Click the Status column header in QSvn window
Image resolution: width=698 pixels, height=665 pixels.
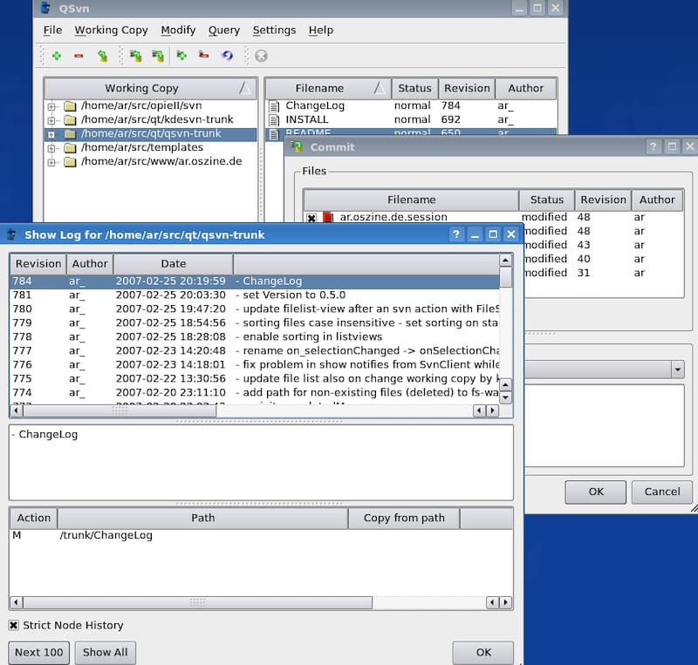414,88
